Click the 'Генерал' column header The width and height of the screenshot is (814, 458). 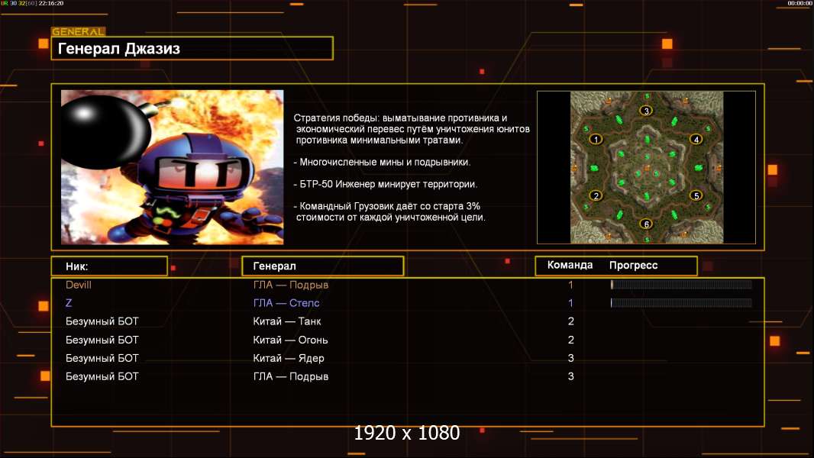275,266
